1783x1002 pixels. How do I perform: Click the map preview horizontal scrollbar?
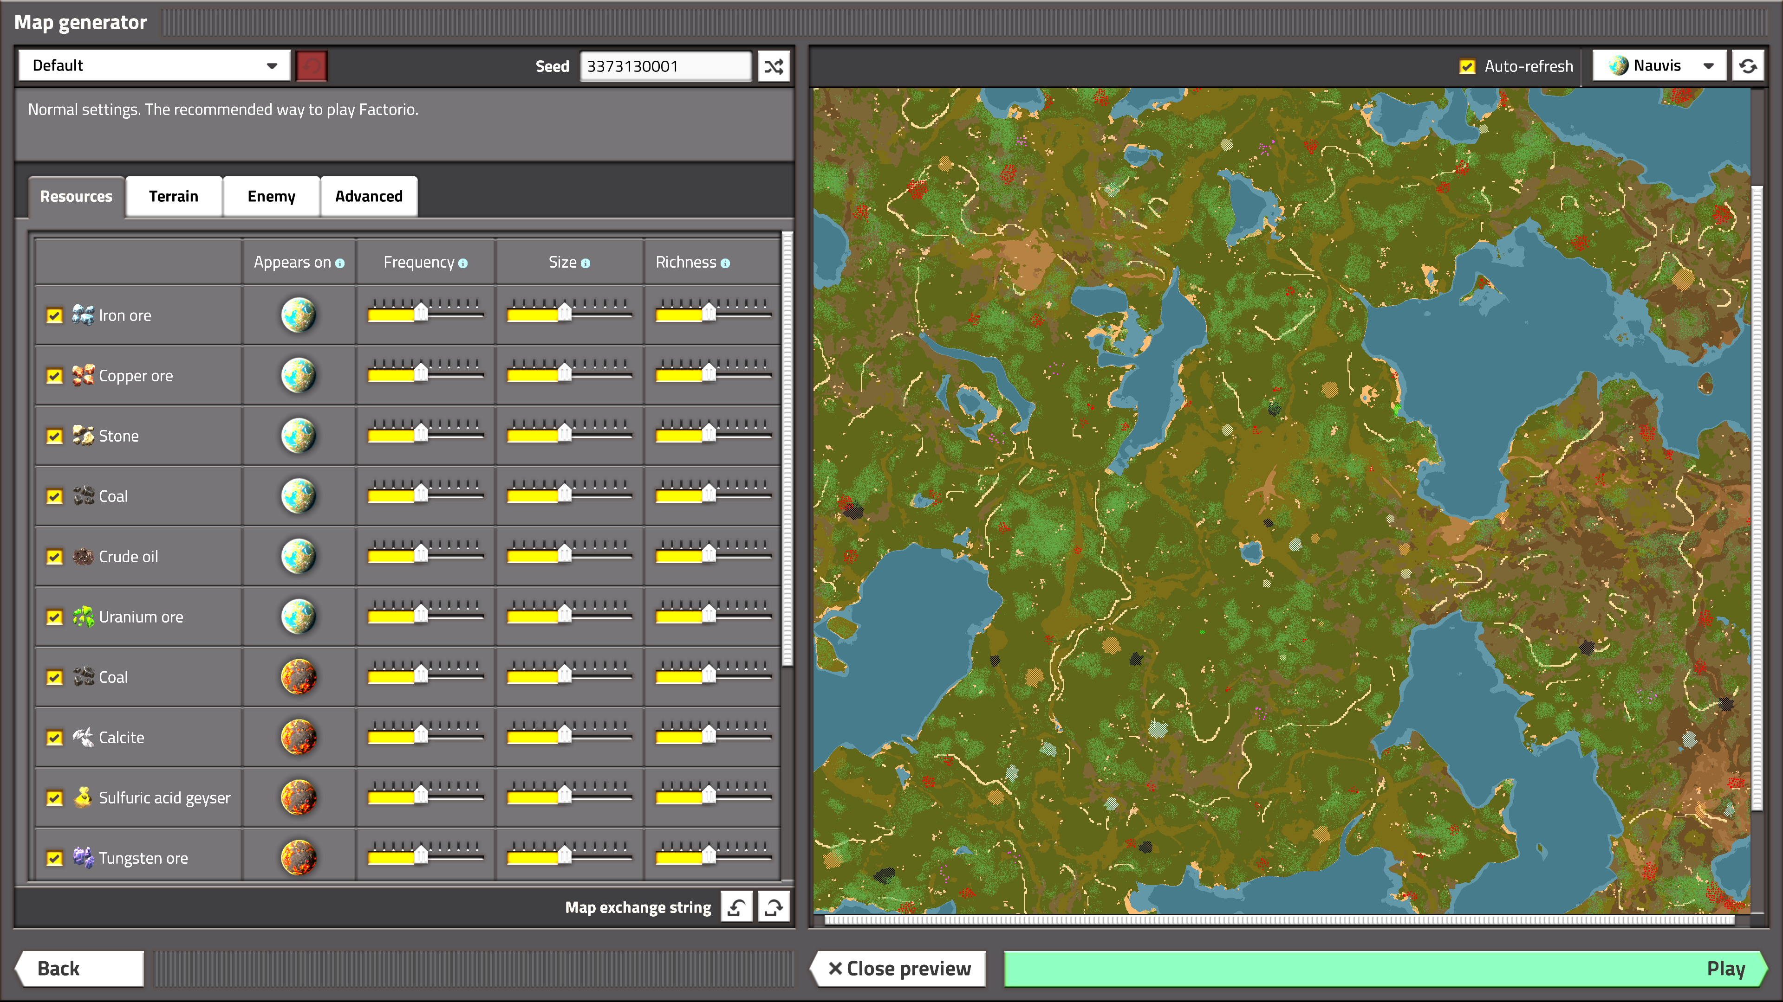pos(1279,920)
